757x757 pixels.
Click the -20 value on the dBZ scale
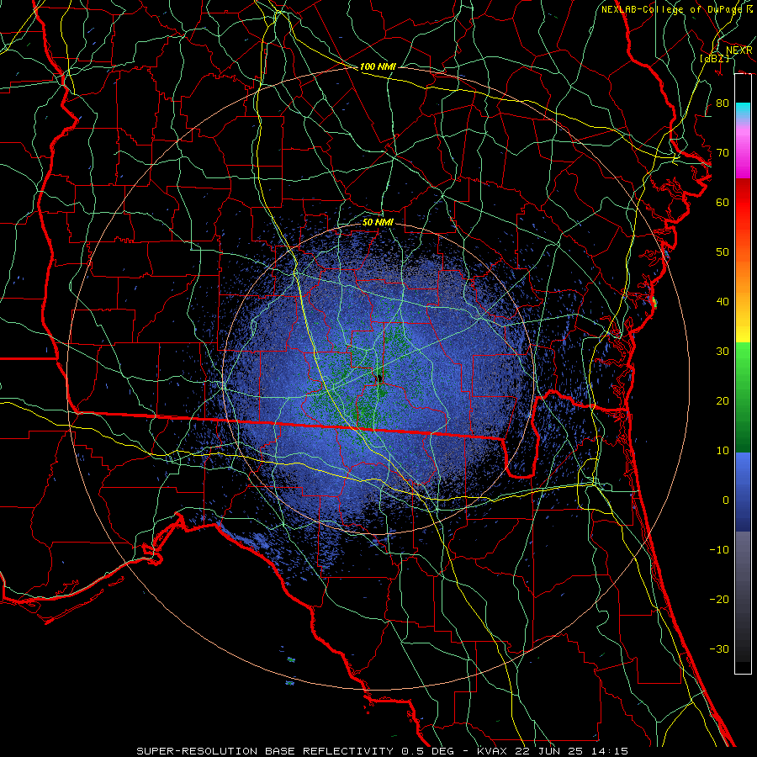(719, 600)
